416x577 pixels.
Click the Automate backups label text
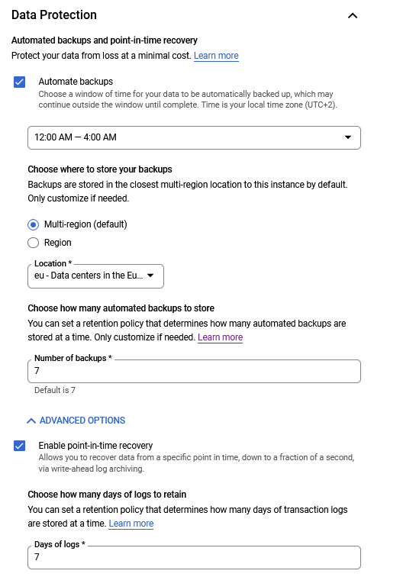[x=76, y=82]
